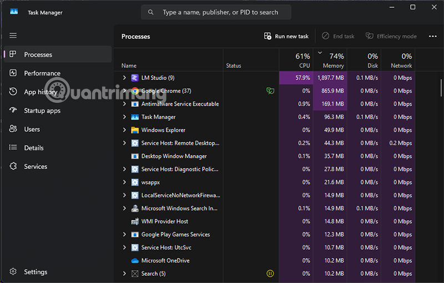The image size is (444, 283).
Task: Expand Microsoft Windows Search Indexer group
Action: (x=124, y=208)
